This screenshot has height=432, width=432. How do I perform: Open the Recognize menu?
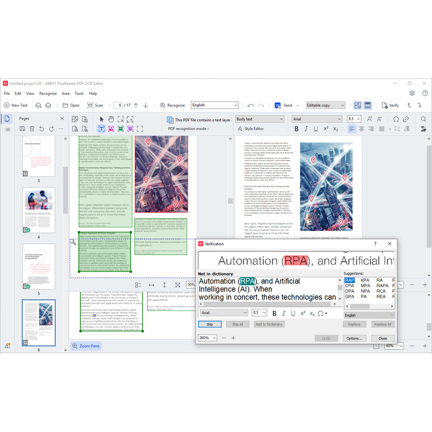tap(48, 94)
